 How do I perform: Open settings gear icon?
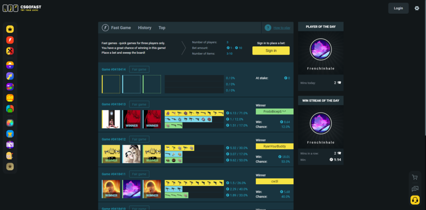417,8
